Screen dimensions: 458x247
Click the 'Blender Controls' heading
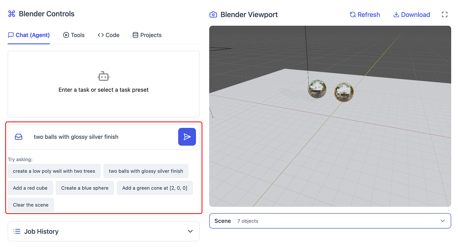tap(47, 14)
